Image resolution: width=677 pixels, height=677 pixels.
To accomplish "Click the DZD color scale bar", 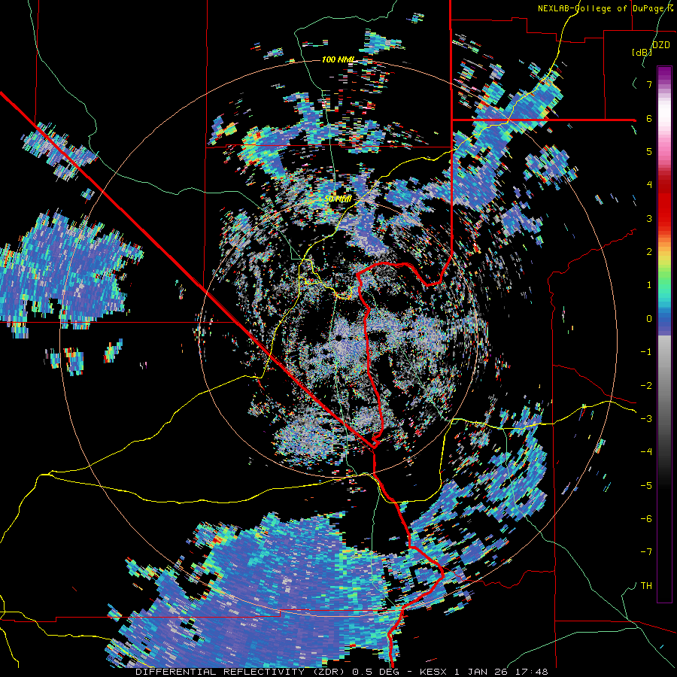I will [x=664, y=334].
